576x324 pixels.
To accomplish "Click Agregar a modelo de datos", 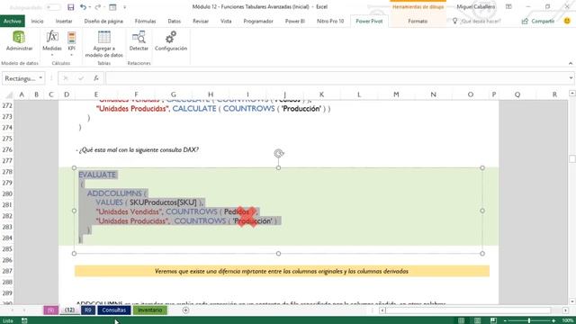I will (104, 44).
